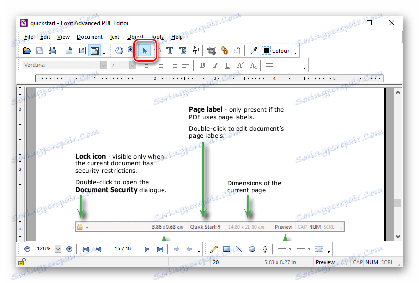Image resolution: width=419 pixels, height=283 pixels.
Task: Open the Verdana font dropdown
Action: pos(104,65)
